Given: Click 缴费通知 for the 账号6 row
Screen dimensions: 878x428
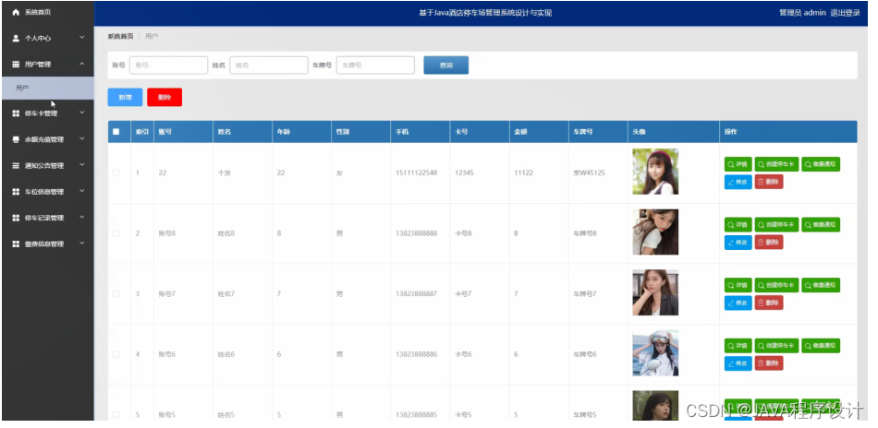Looking at the screenshot, I should tap(821, 345).
